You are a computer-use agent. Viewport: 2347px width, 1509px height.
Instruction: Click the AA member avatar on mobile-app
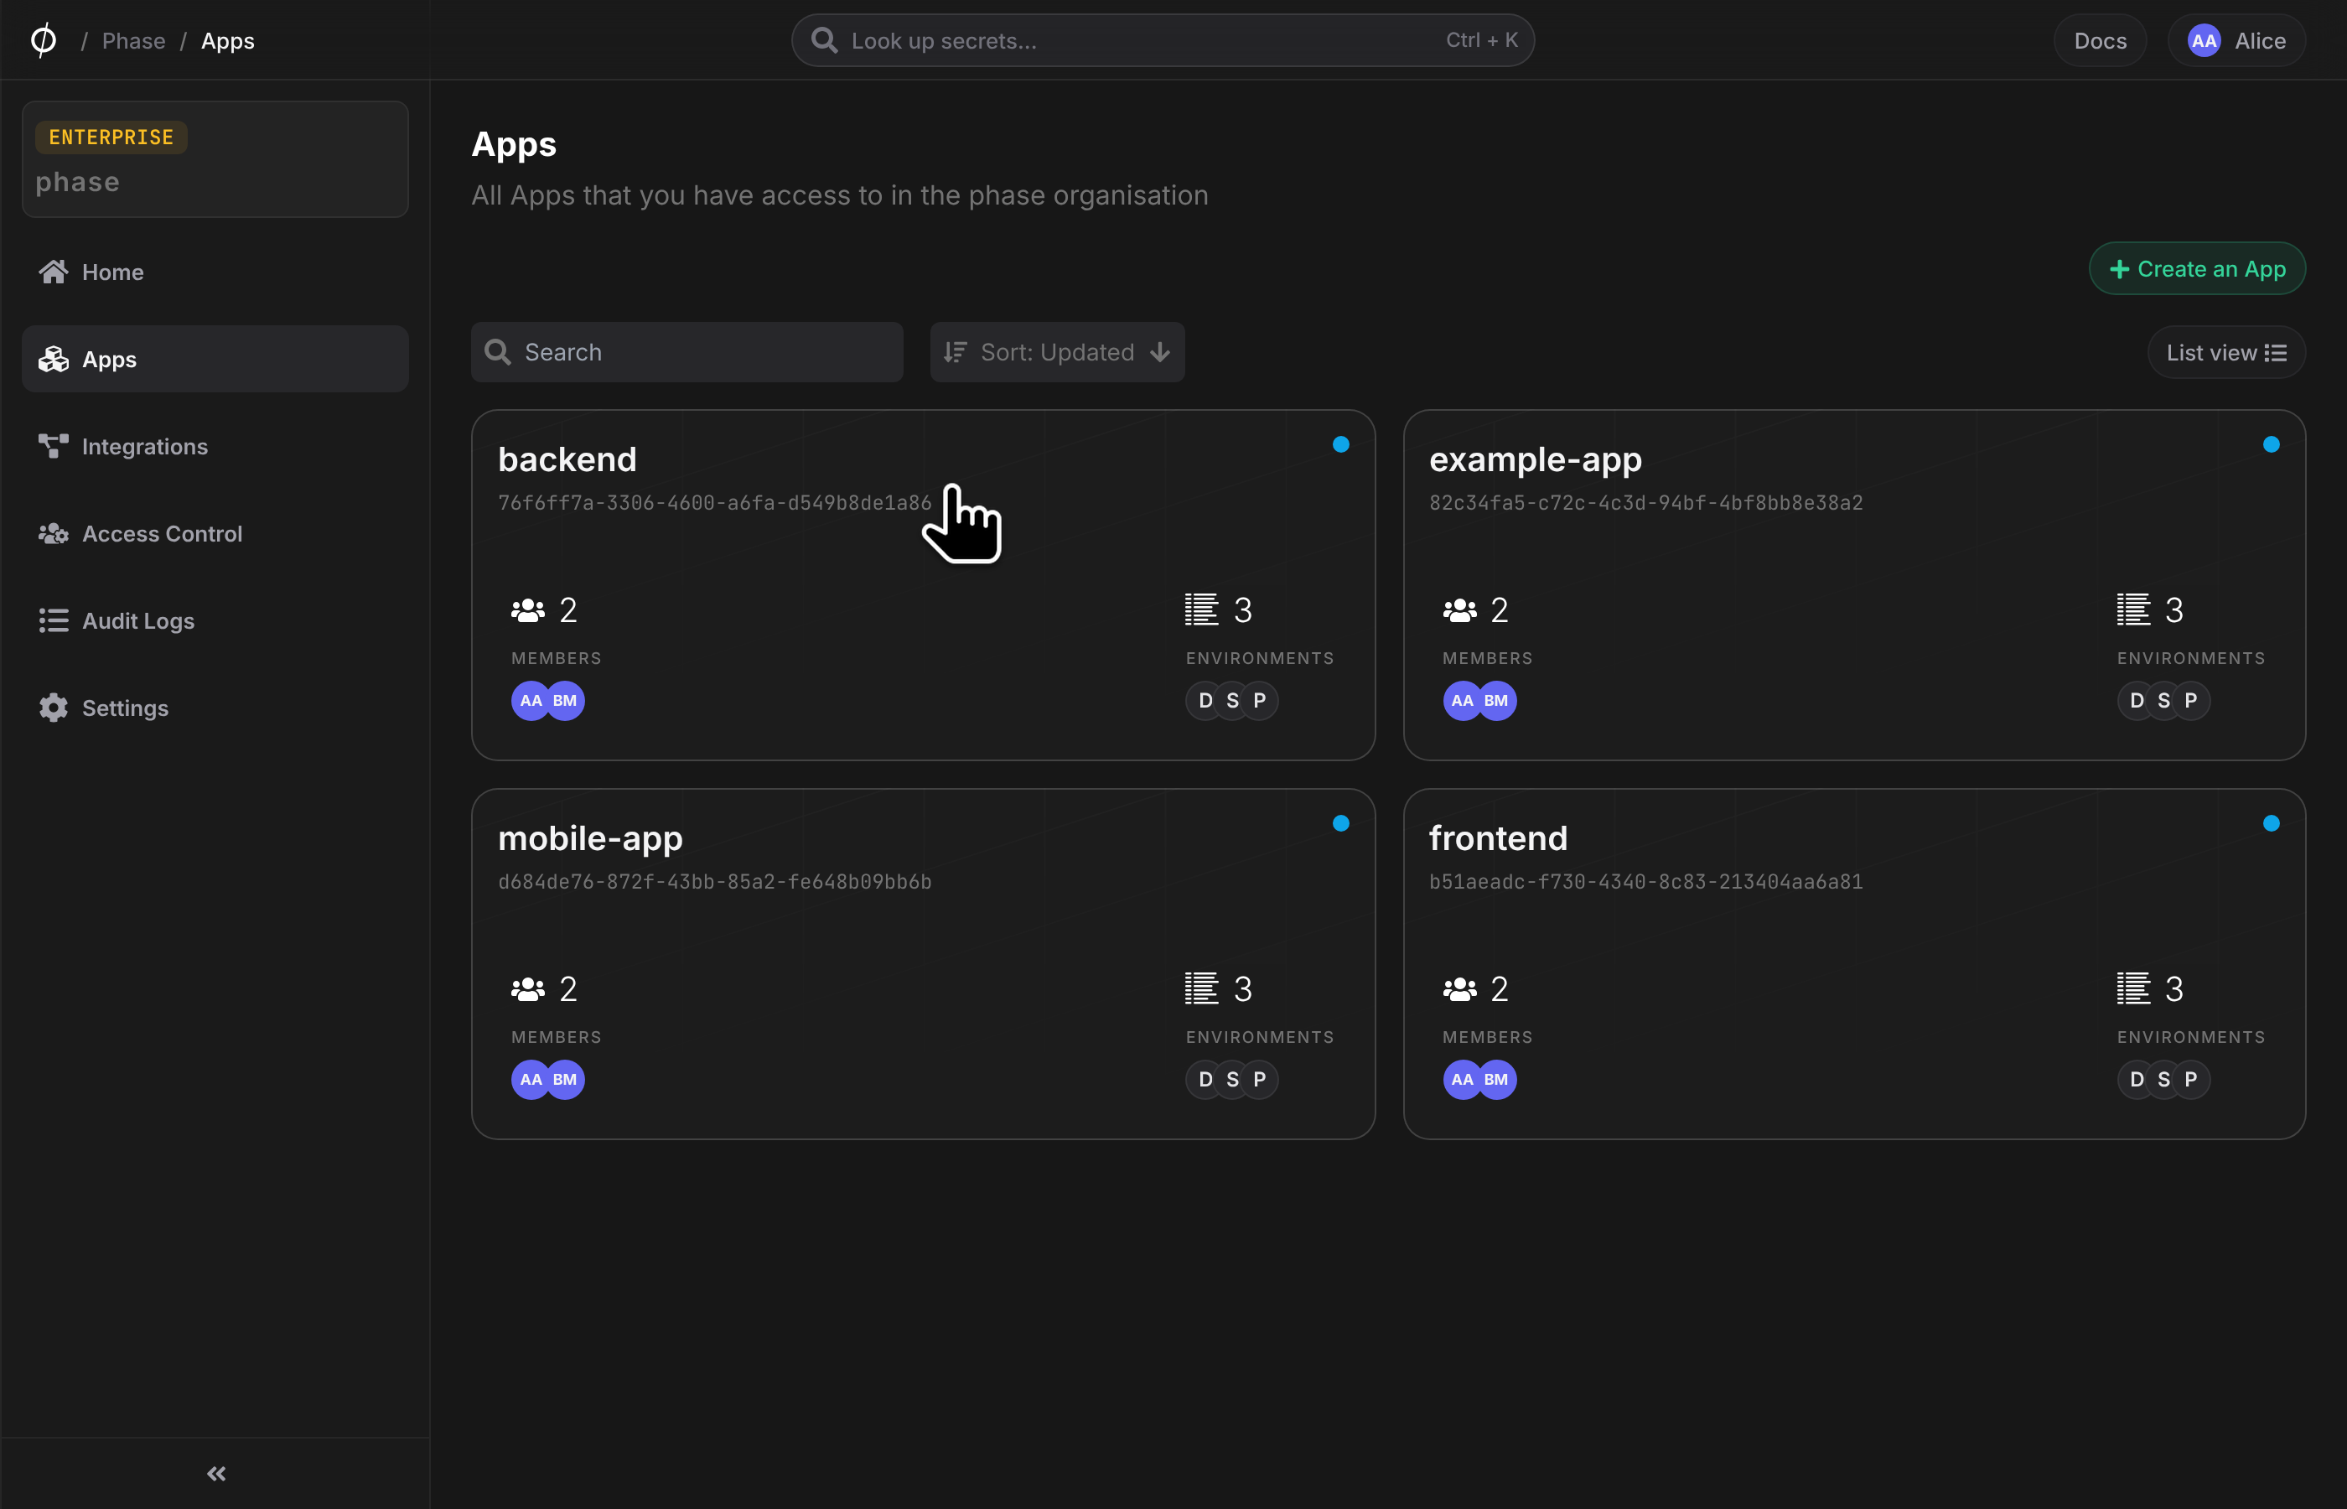point(530,1080)
